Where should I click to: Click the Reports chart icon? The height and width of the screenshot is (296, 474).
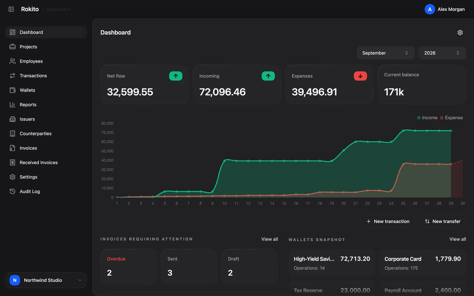(x=13, y=105)
